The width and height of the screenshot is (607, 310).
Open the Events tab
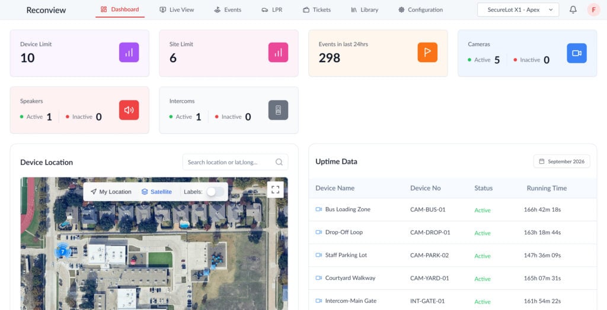click(228, 9)
